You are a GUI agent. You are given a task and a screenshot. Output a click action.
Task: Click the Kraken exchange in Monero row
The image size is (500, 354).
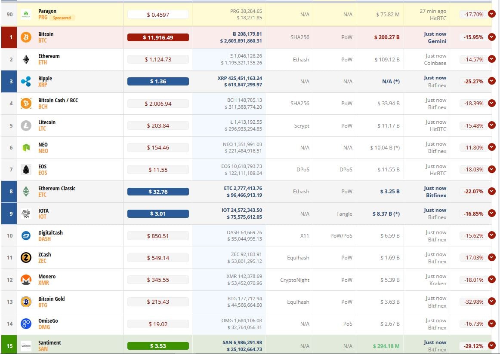(438, 283)
